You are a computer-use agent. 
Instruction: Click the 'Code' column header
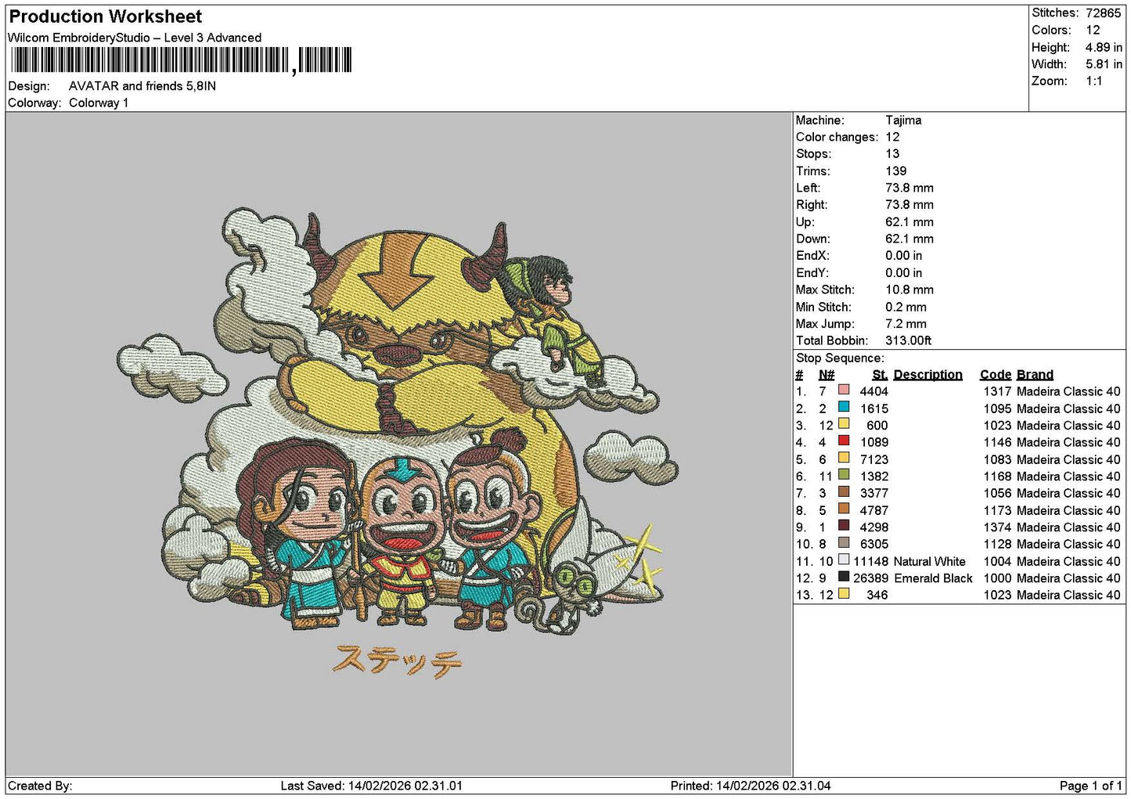(996, 374)
